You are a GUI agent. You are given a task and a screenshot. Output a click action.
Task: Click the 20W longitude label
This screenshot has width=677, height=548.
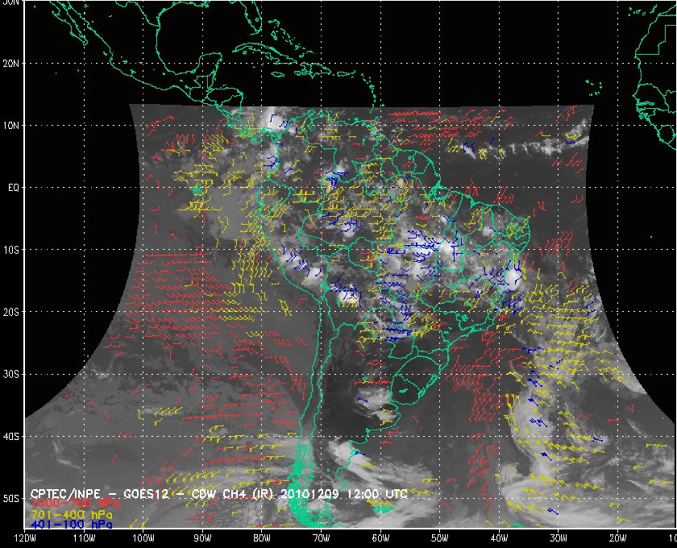click(x=618, y=538)
